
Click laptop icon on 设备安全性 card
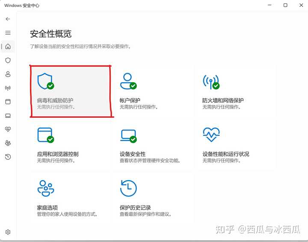[128, 136]
